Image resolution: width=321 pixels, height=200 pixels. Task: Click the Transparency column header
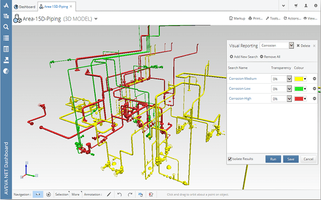click(281, 68)
